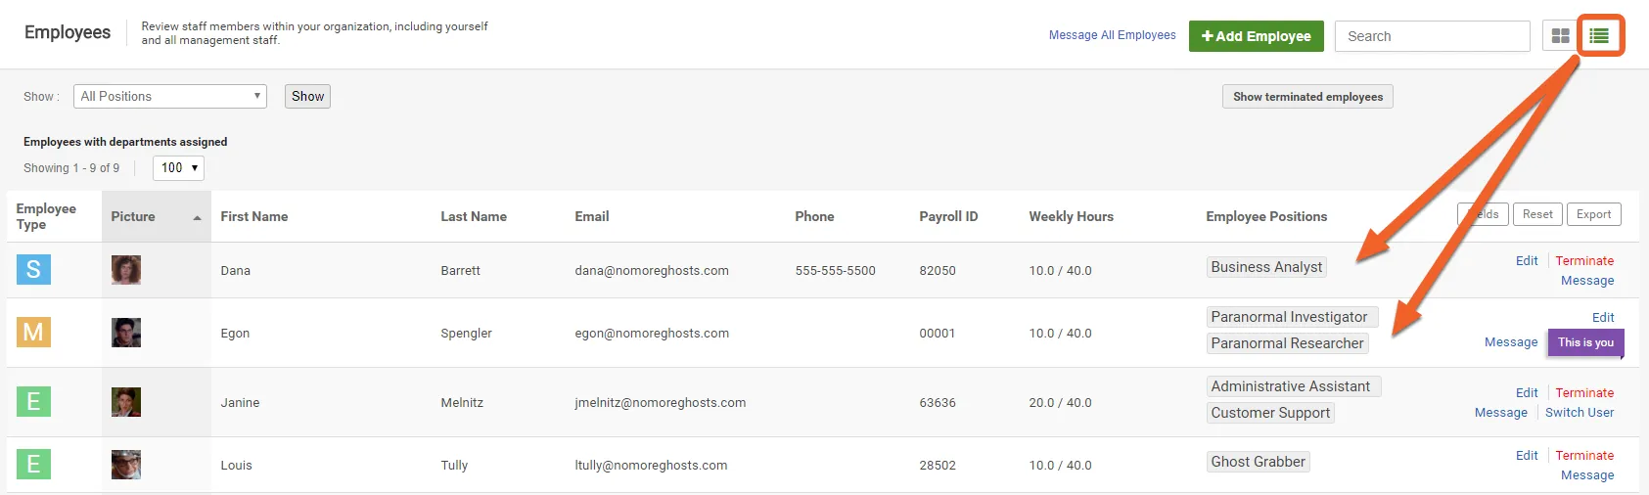Terminate Louis Tully
The height and width of the screenshot is (495, 1649).
pos(1584,455)
